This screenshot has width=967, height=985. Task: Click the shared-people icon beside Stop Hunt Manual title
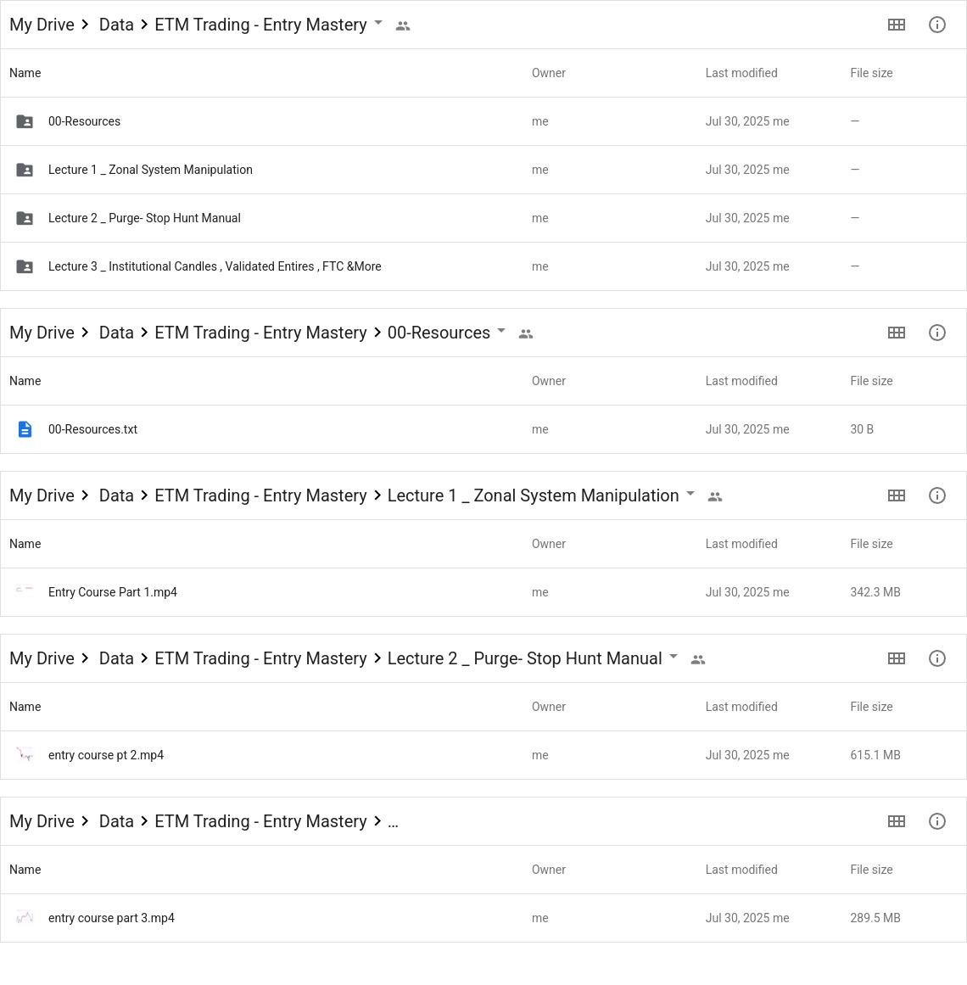(698, 659)
